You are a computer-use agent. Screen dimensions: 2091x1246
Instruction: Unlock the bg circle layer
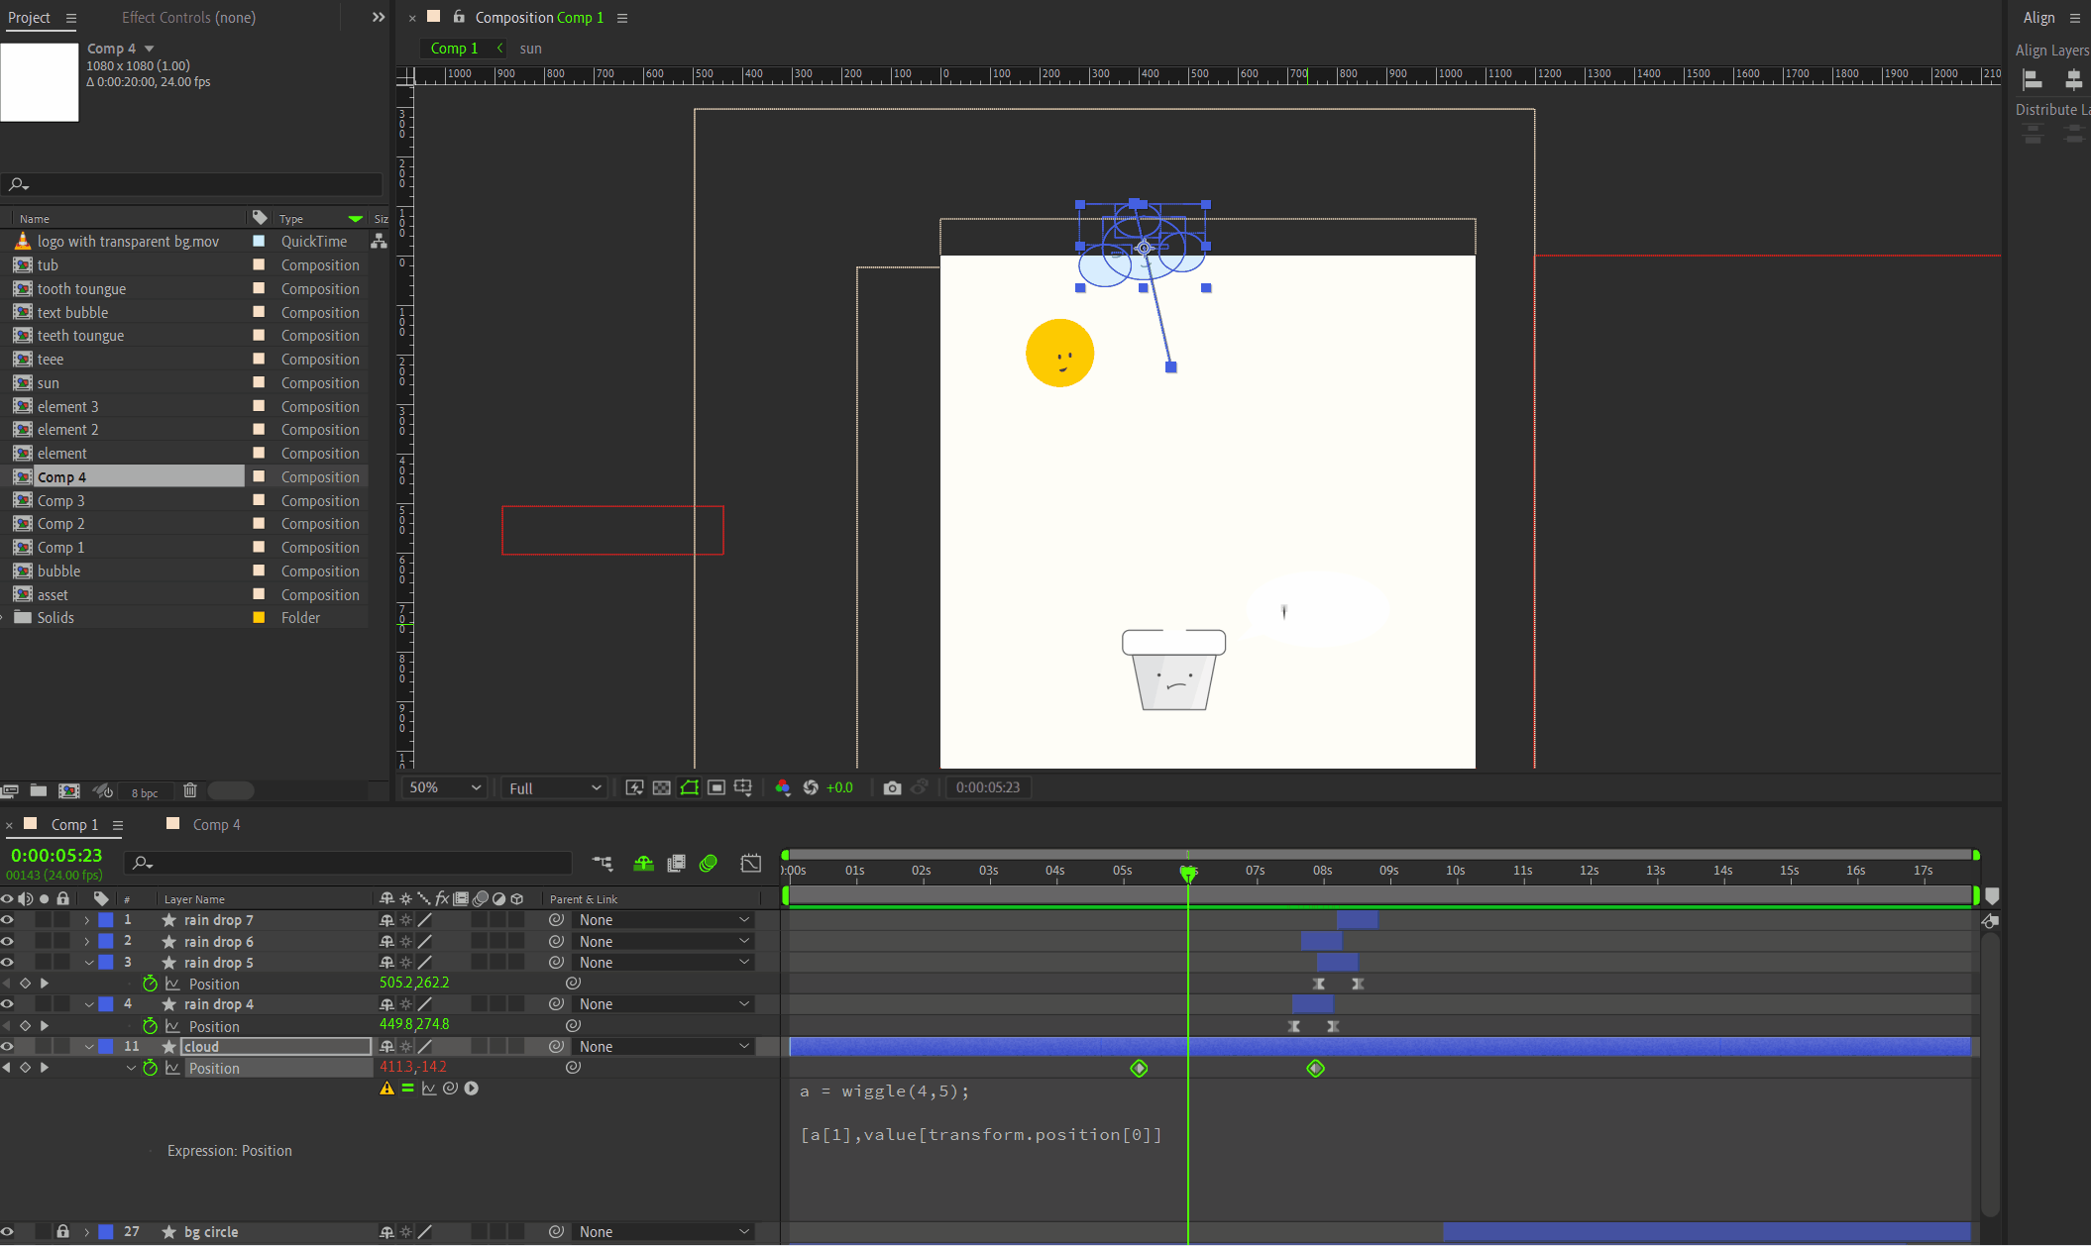tap(62, 1231)
